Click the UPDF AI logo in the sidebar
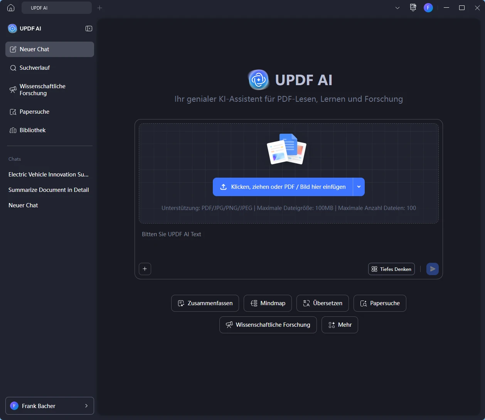Viewport: 485px width, 420px height. point(13,29)
